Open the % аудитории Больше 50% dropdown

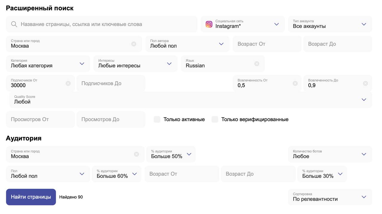pyautogui.click(x=171, y=154)
